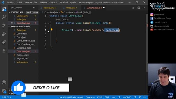176x99 pixels.
Task: Open the Seleção menu
Action: (x=28, y=2)
